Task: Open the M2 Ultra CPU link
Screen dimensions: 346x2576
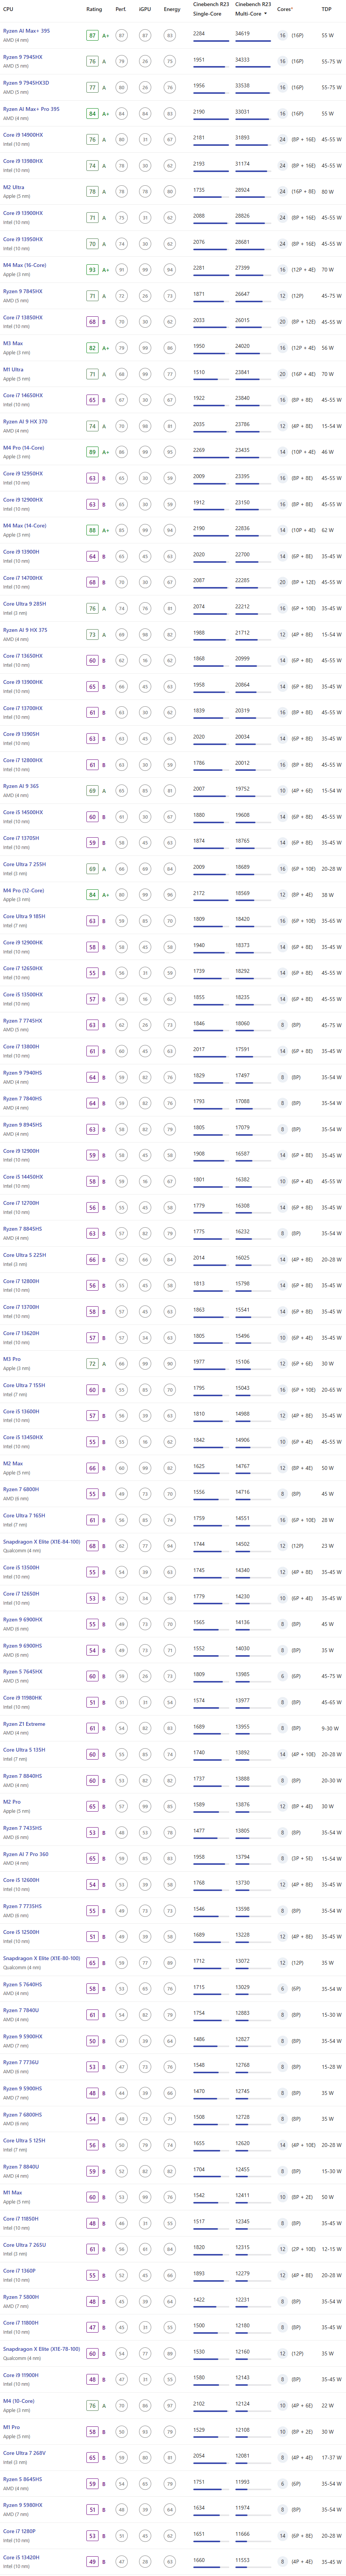Action: coord(14,187)
